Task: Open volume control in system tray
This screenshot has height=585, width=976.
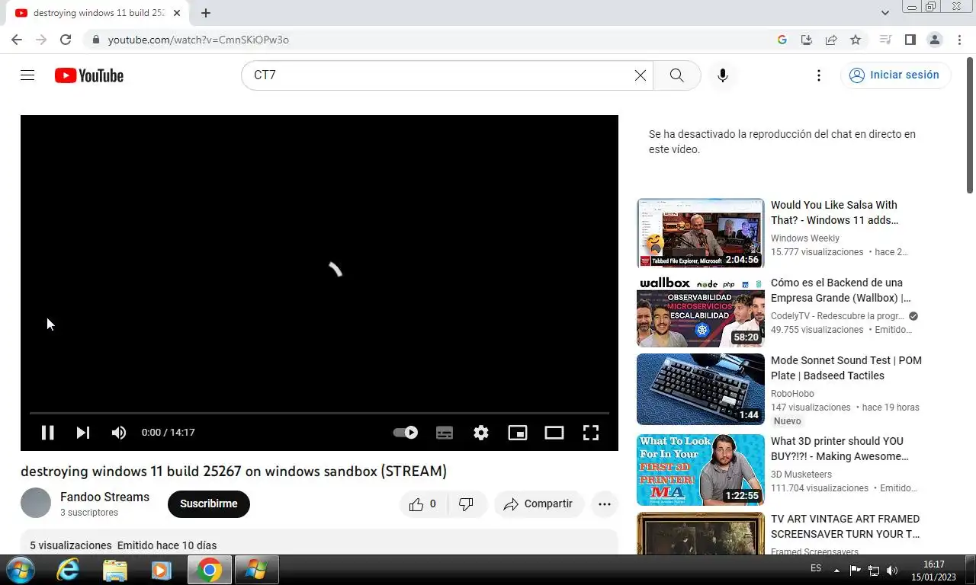Action: click(x=892, y=571)
